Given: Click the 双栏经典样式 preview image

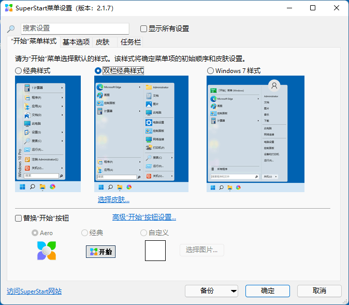Looking at the screenshot, I should (141, 134).
